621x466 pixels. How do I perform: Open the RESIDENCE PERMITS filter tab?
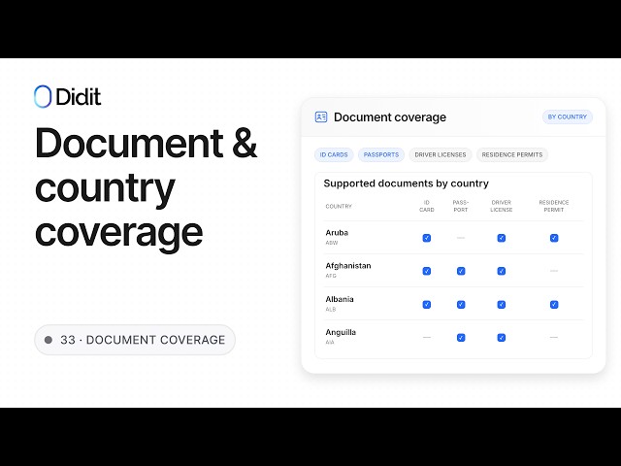511,154
